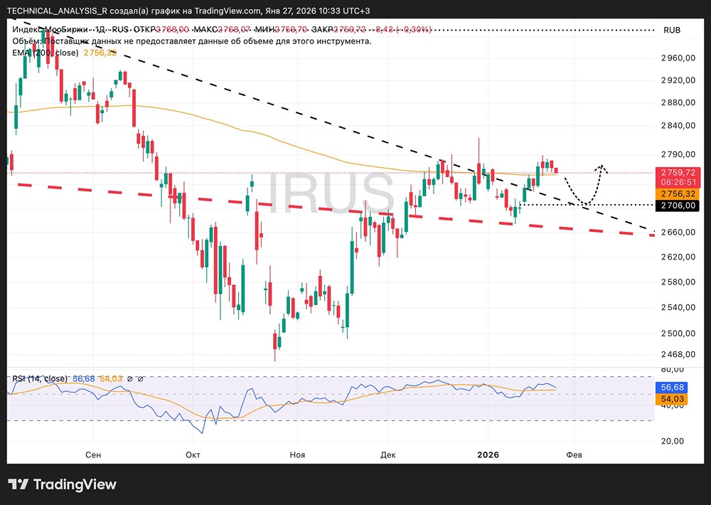The image size is (711, 505).
Task: Click the Дек month label on time axis
Action: 388,455
